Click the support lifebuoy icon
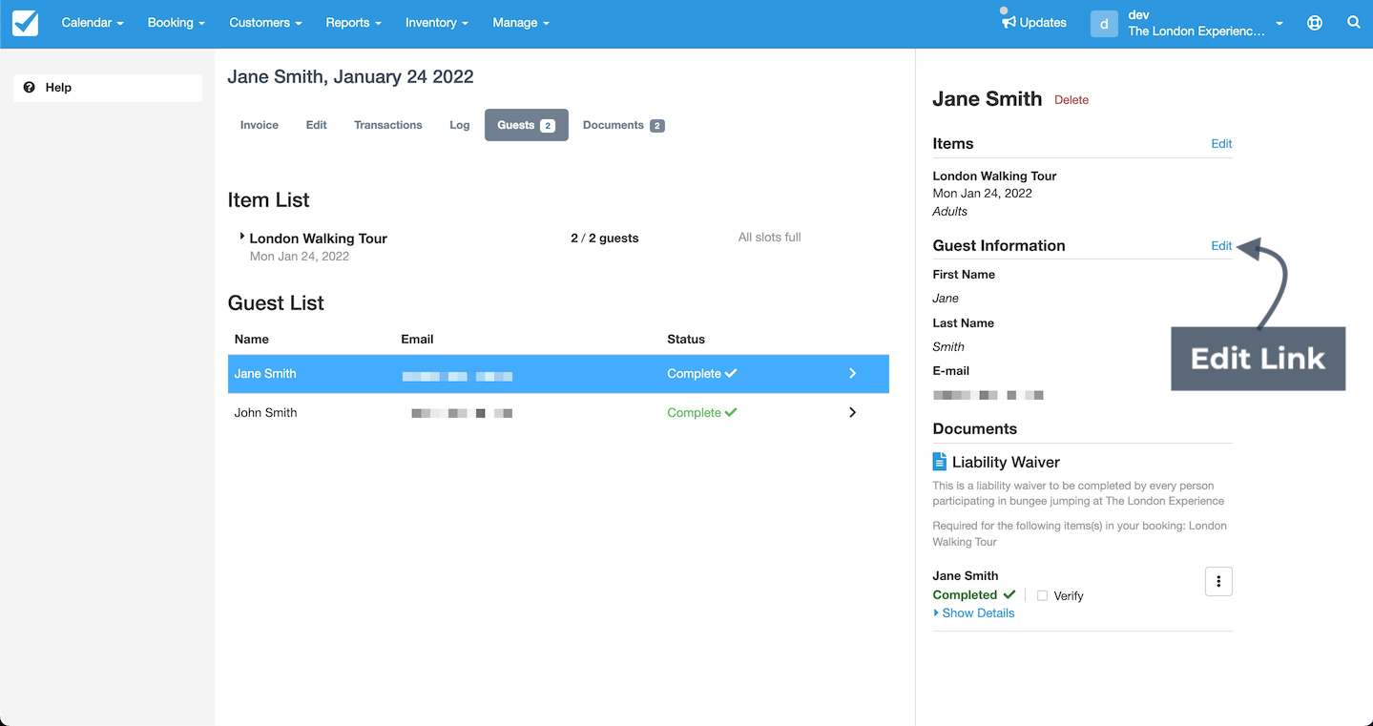1373x726 pixels. [1315, 23]
